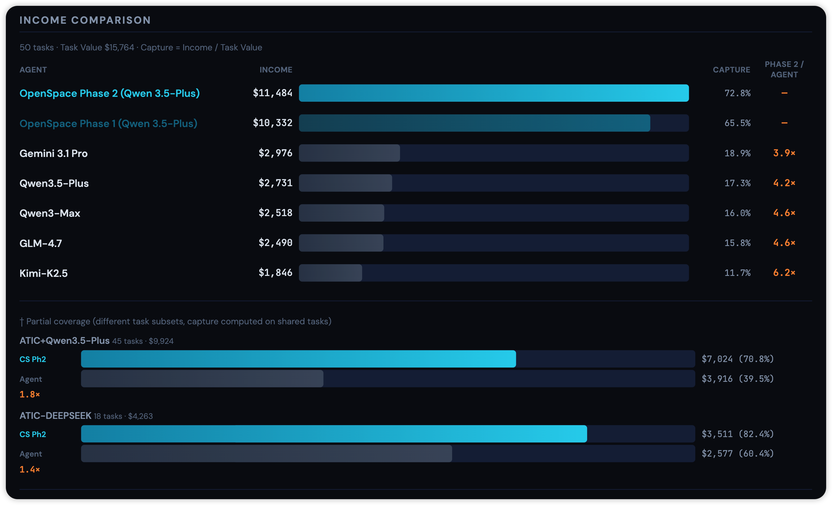832x505 pixels.
Task: Click the AGENT column header
Action: click(33, 70)
